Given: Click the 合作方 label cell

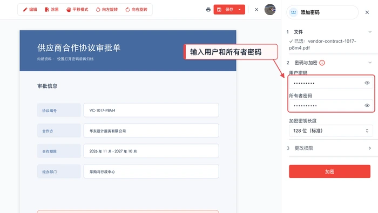Looking at the screenshot, I should click(x=59, y=130).
